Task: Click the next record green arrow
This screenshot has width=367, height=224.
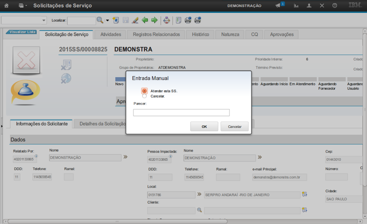Action: pos(154,20)
